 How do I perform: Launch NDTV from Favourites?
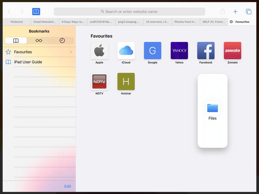click(x=99, y=82)
